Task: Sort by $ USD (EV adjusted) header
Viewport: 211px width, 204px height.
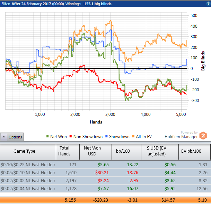Action: 160,152
